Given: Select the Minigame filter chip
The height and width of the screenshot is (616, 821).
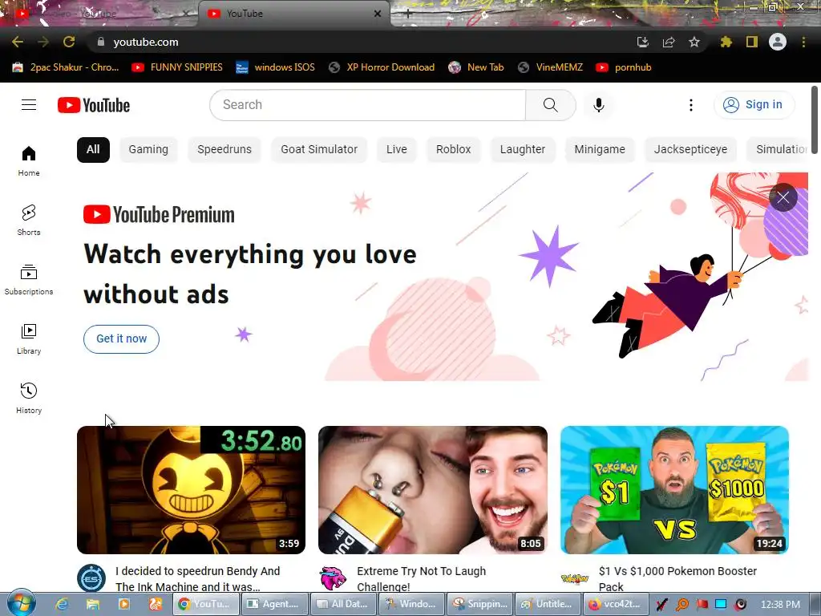Looking at the screenshot, I should [x=600, y=149].
